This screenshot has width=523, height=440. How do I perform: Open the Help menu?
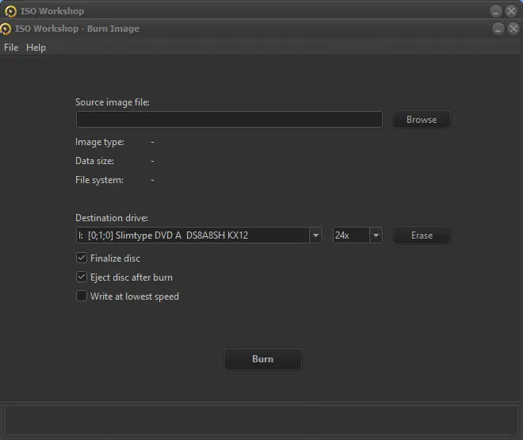click(x=36, y=48)
